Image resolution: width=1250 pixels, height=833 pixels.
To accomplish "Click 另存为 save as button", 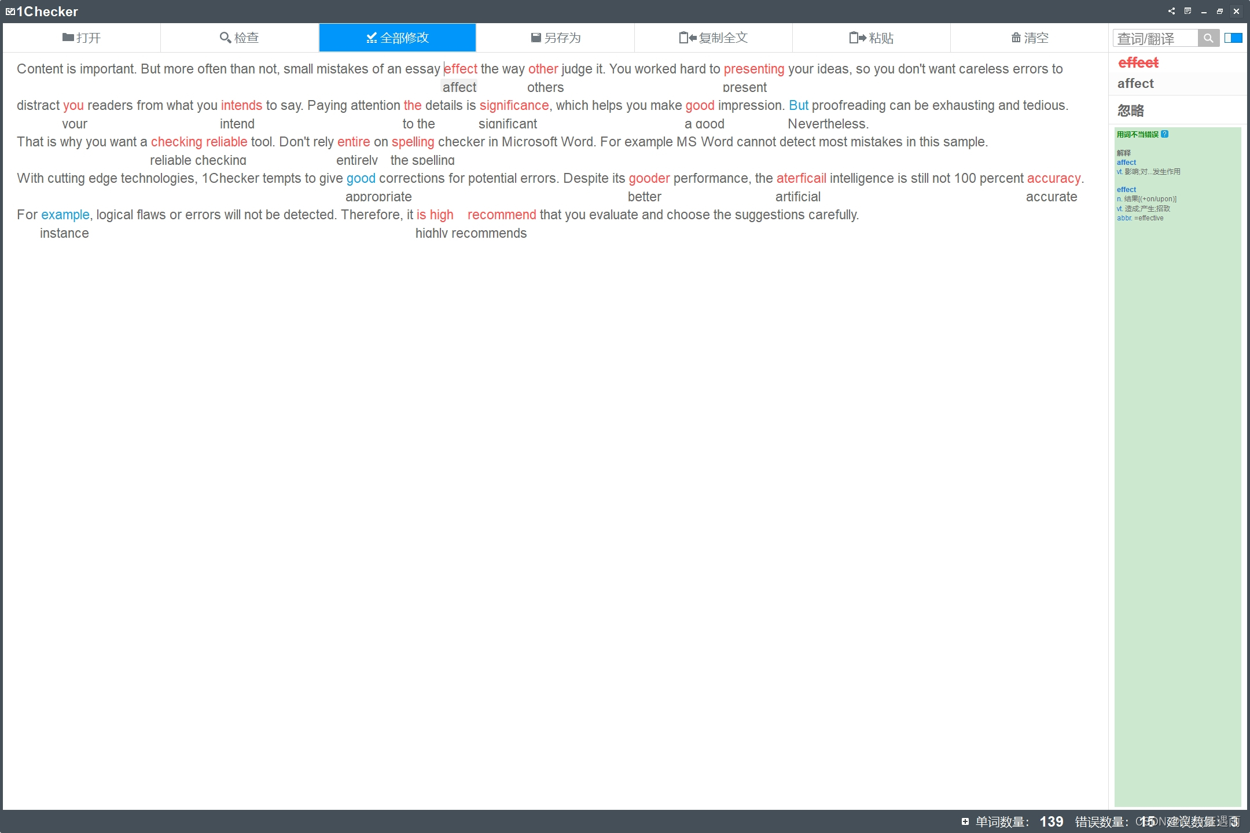I will click(x=556, y=38).
